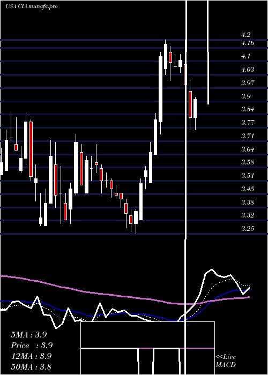The height and width of the screenshot is (375, 268).
Task: Click the 4.16 price axis label
Action: point(248,43)
